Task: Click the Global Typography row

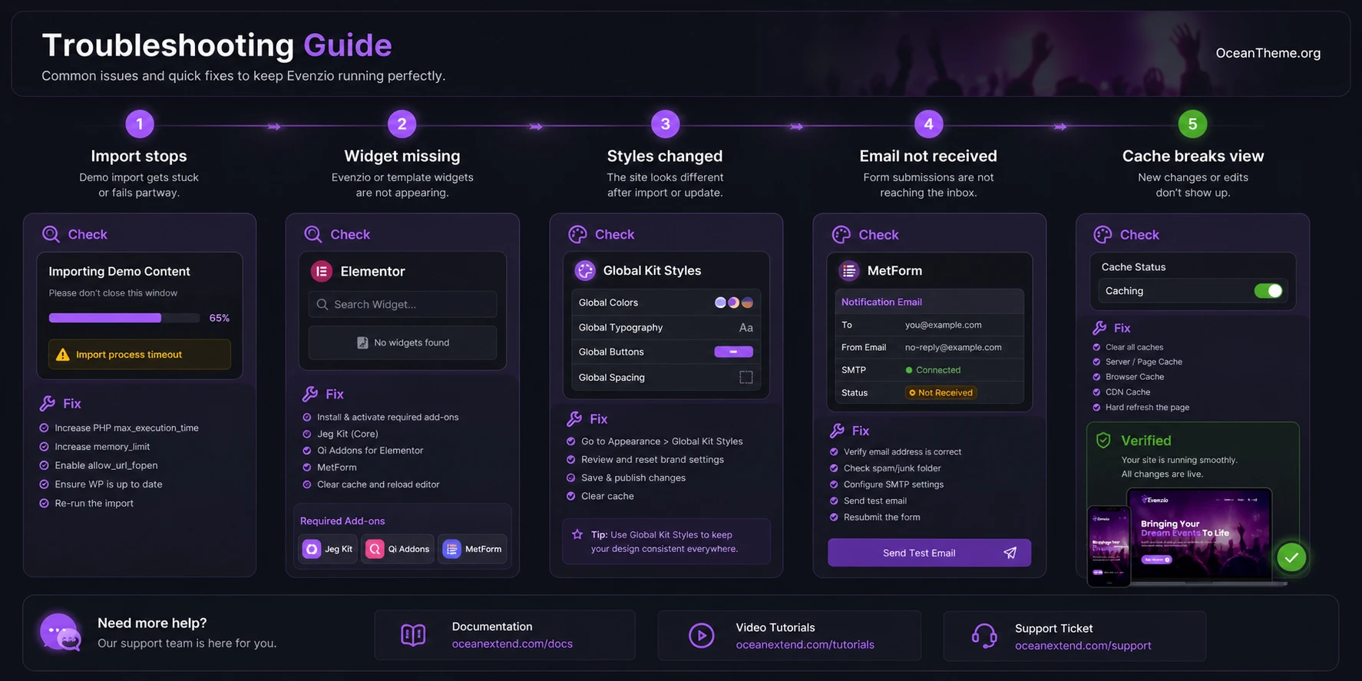Action: 666,327
